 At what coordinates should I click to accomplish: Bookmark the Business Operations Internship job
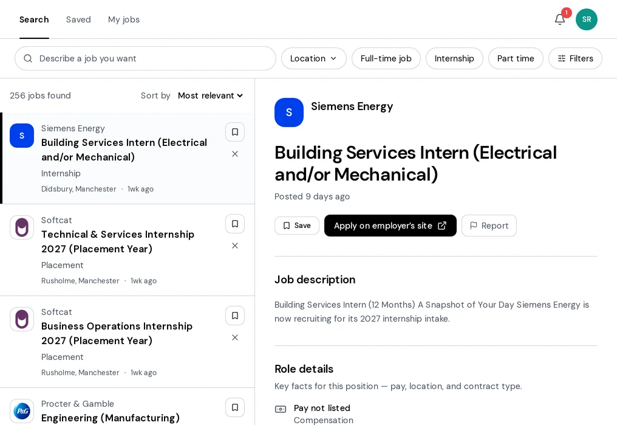(x=235, y=316)
